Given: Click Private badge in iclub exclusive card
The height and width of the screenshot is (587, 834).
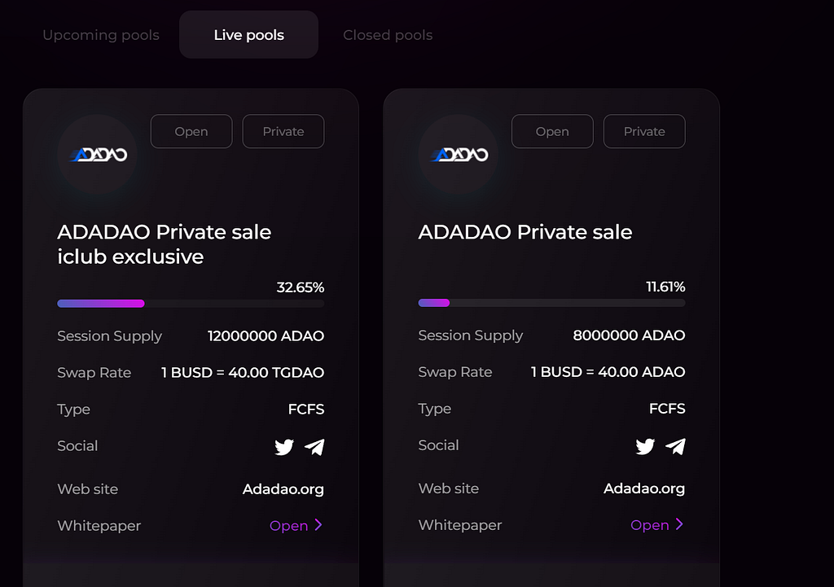Looking at the screenshot, I should coord(283,131).
